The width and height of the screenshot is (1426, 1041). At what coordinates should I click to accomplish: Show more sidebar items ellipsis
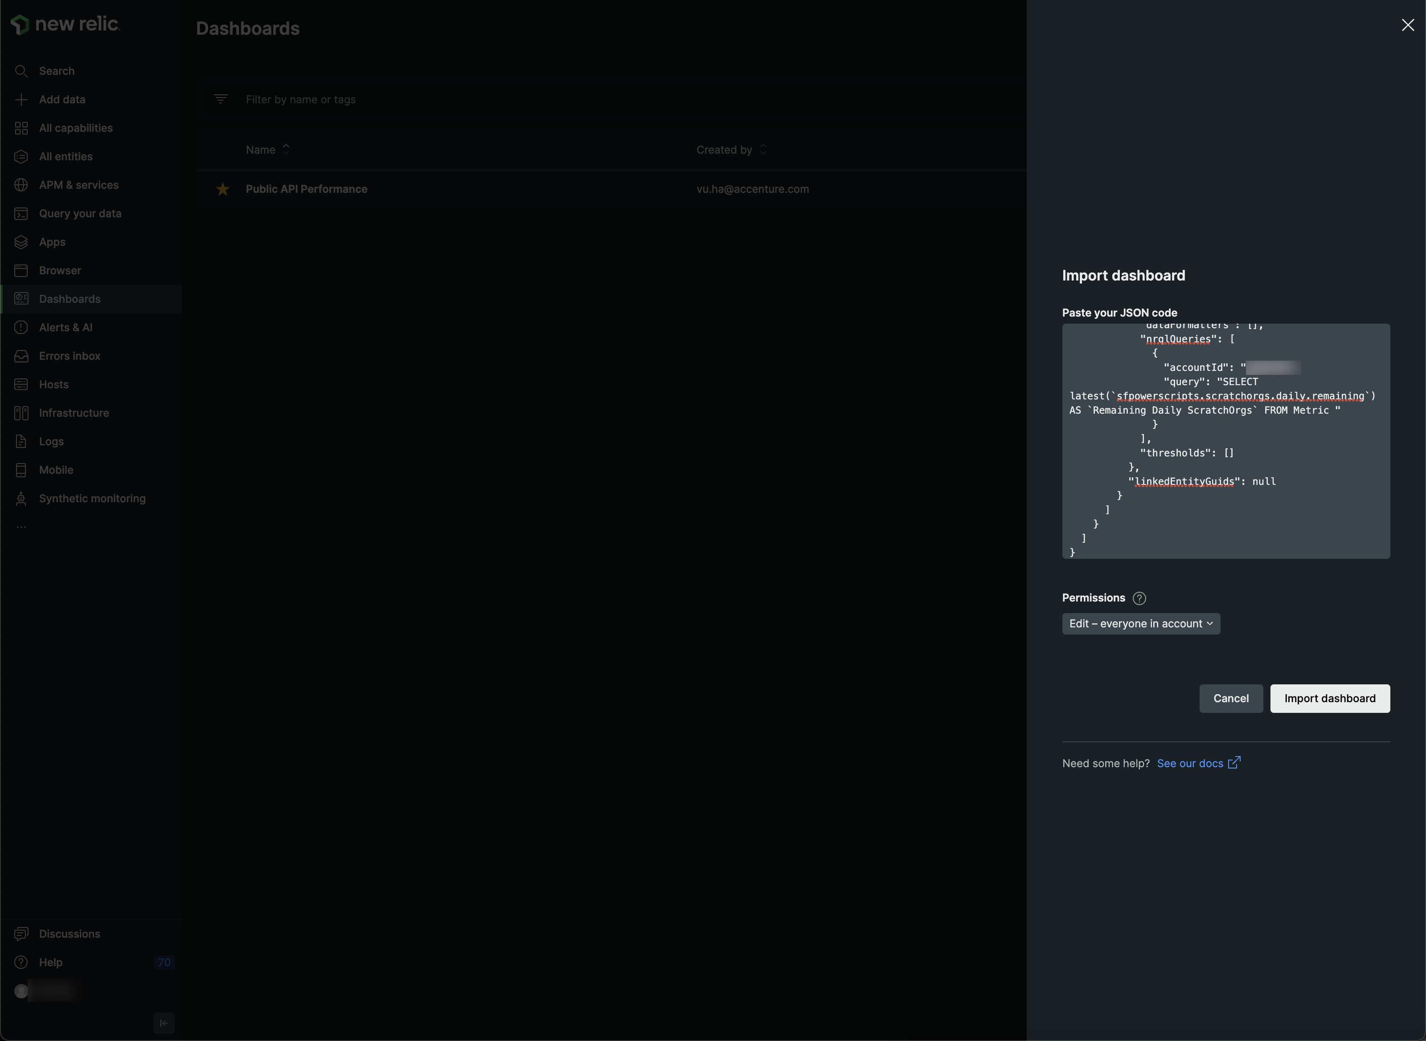(21, 527)
